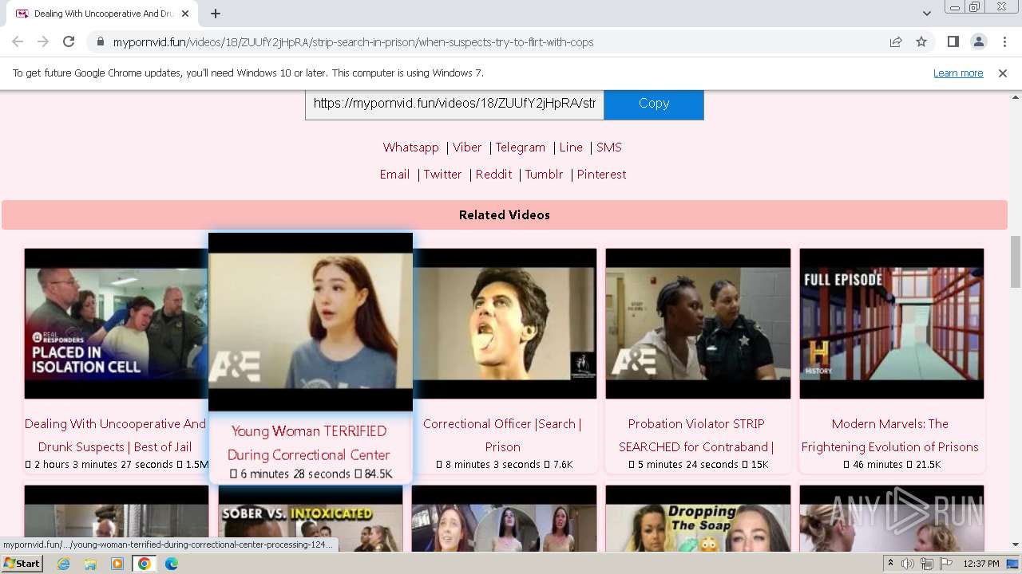
Task: Share via Line link
Action: 571,147
